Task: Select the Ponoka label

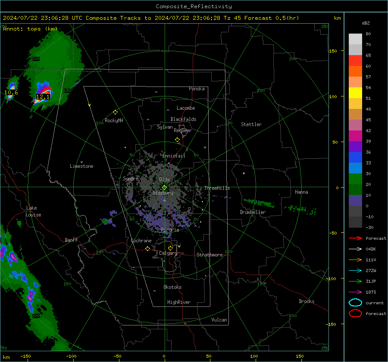Action: point(197,89)
